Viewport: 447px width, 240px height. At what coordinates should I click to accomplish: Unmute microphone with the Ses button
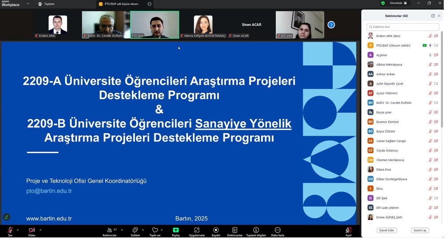(x=10, y=230)
